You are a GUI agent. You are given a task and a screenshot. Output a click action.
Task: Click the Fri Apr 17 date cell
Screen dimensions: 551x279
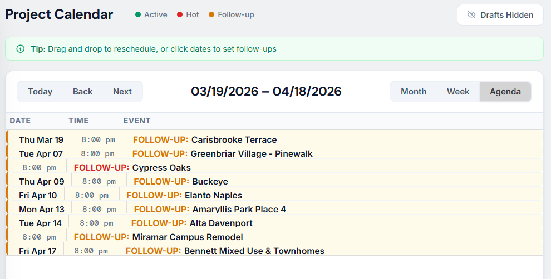click(x=37, y=251)
